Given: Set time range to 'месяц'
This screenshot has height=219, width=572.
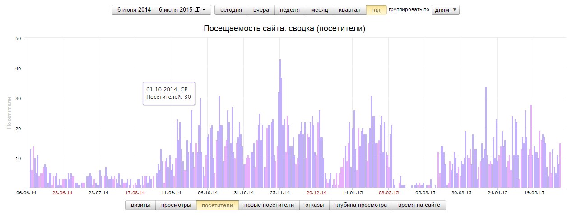Looking at the screenshot, I should pyautogui.click(x=320, y=10).
